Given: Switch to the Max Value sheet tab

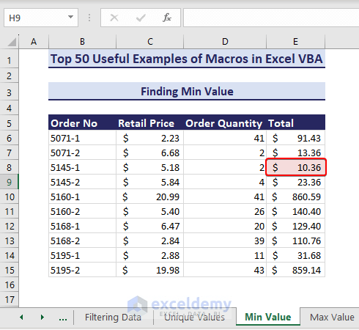Looking at the screenshot, I should 332,317.
